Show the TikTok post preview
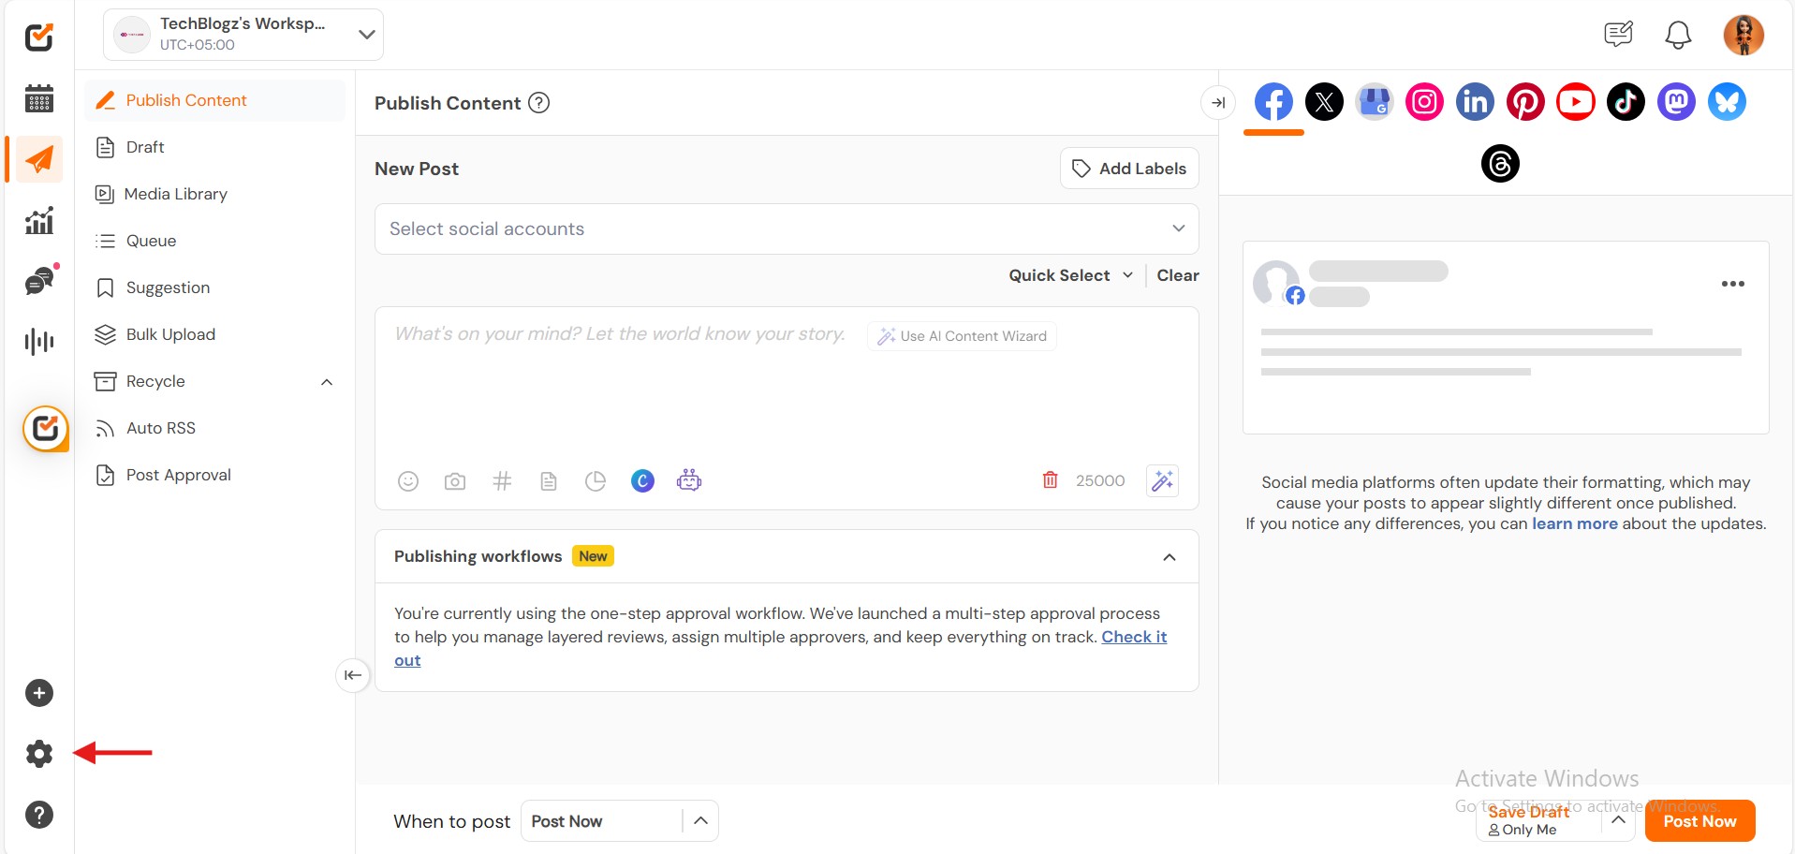The image size is (1795, 854). (1626, 102)
